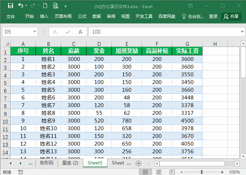Click the Select All corner triangle
The image size is (246, 175).
7,44
